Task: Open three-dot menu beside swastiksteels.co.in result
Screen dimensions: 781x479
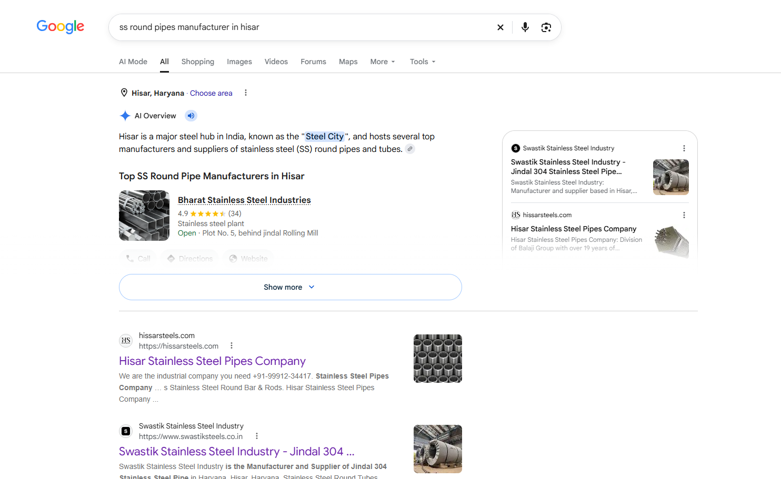Action: [x=257, y=436]
